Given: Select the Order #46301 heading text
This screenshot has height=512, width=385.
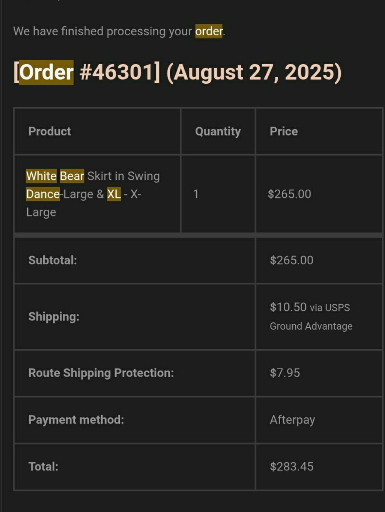Looking at the screenshot, I should (87, 72).
